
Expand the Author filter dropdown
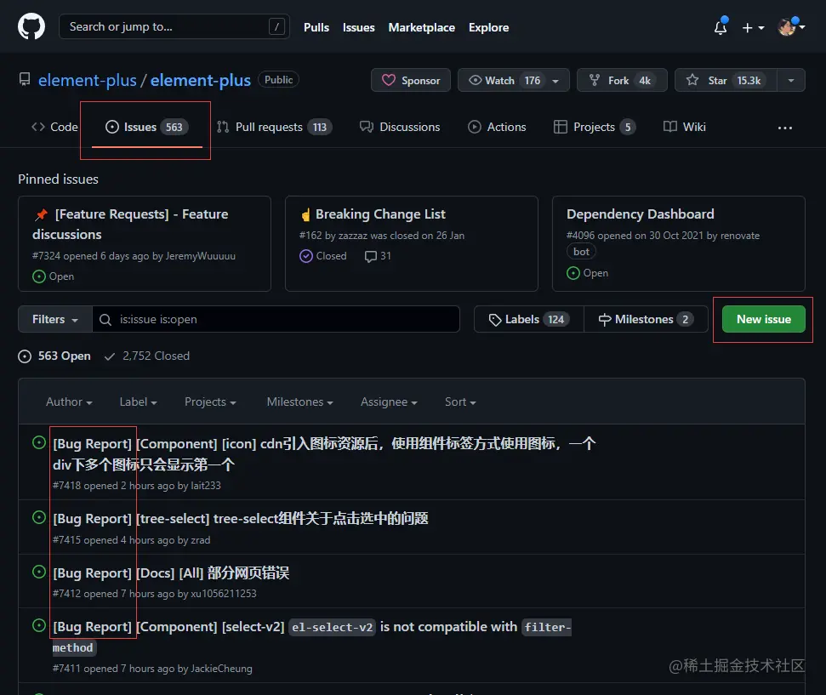point(69,402)
